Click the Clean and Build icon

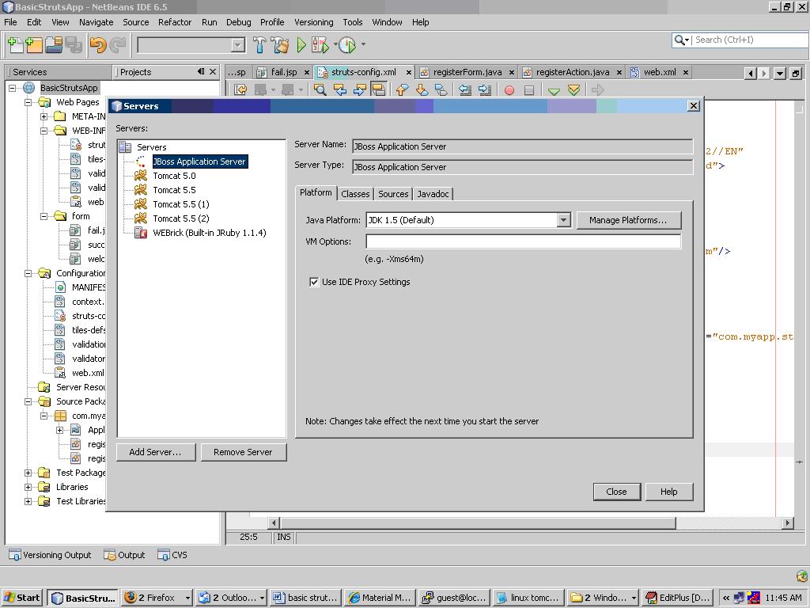(279, 45)
